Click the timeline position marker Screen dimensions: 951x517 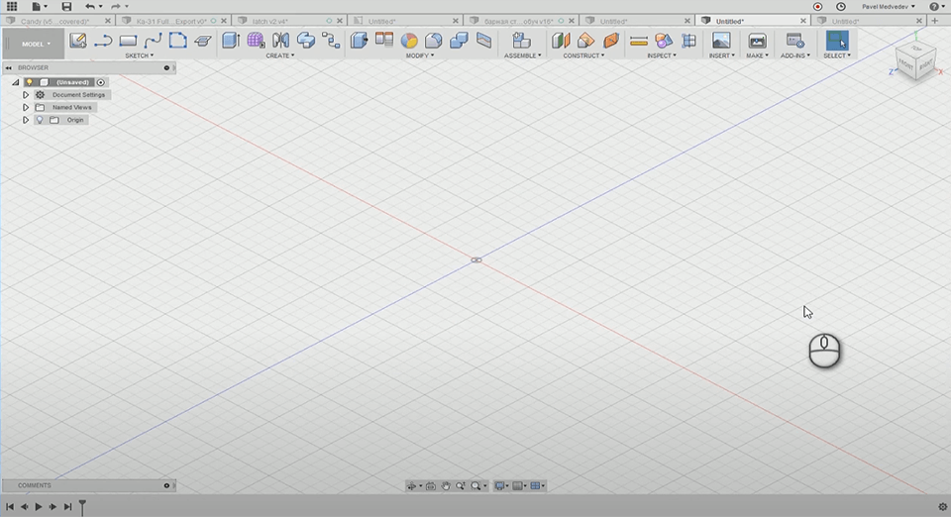click(x=82, y=507)
